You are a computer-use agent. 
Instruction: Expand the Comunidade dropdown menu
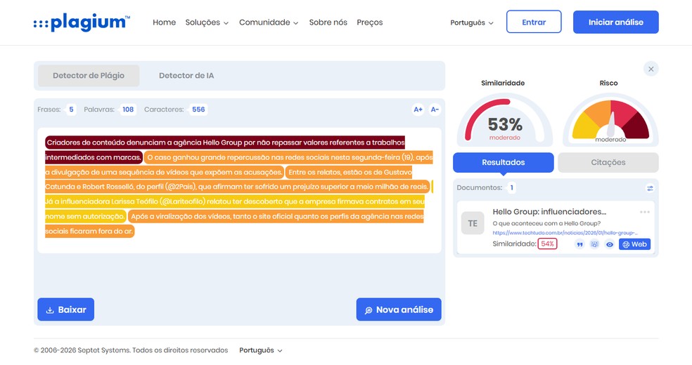[269, 22]
